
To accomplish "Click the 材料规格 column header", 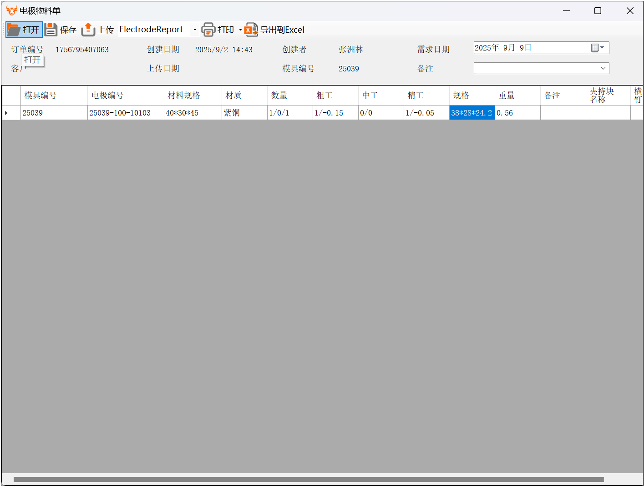I will point(193,95).
